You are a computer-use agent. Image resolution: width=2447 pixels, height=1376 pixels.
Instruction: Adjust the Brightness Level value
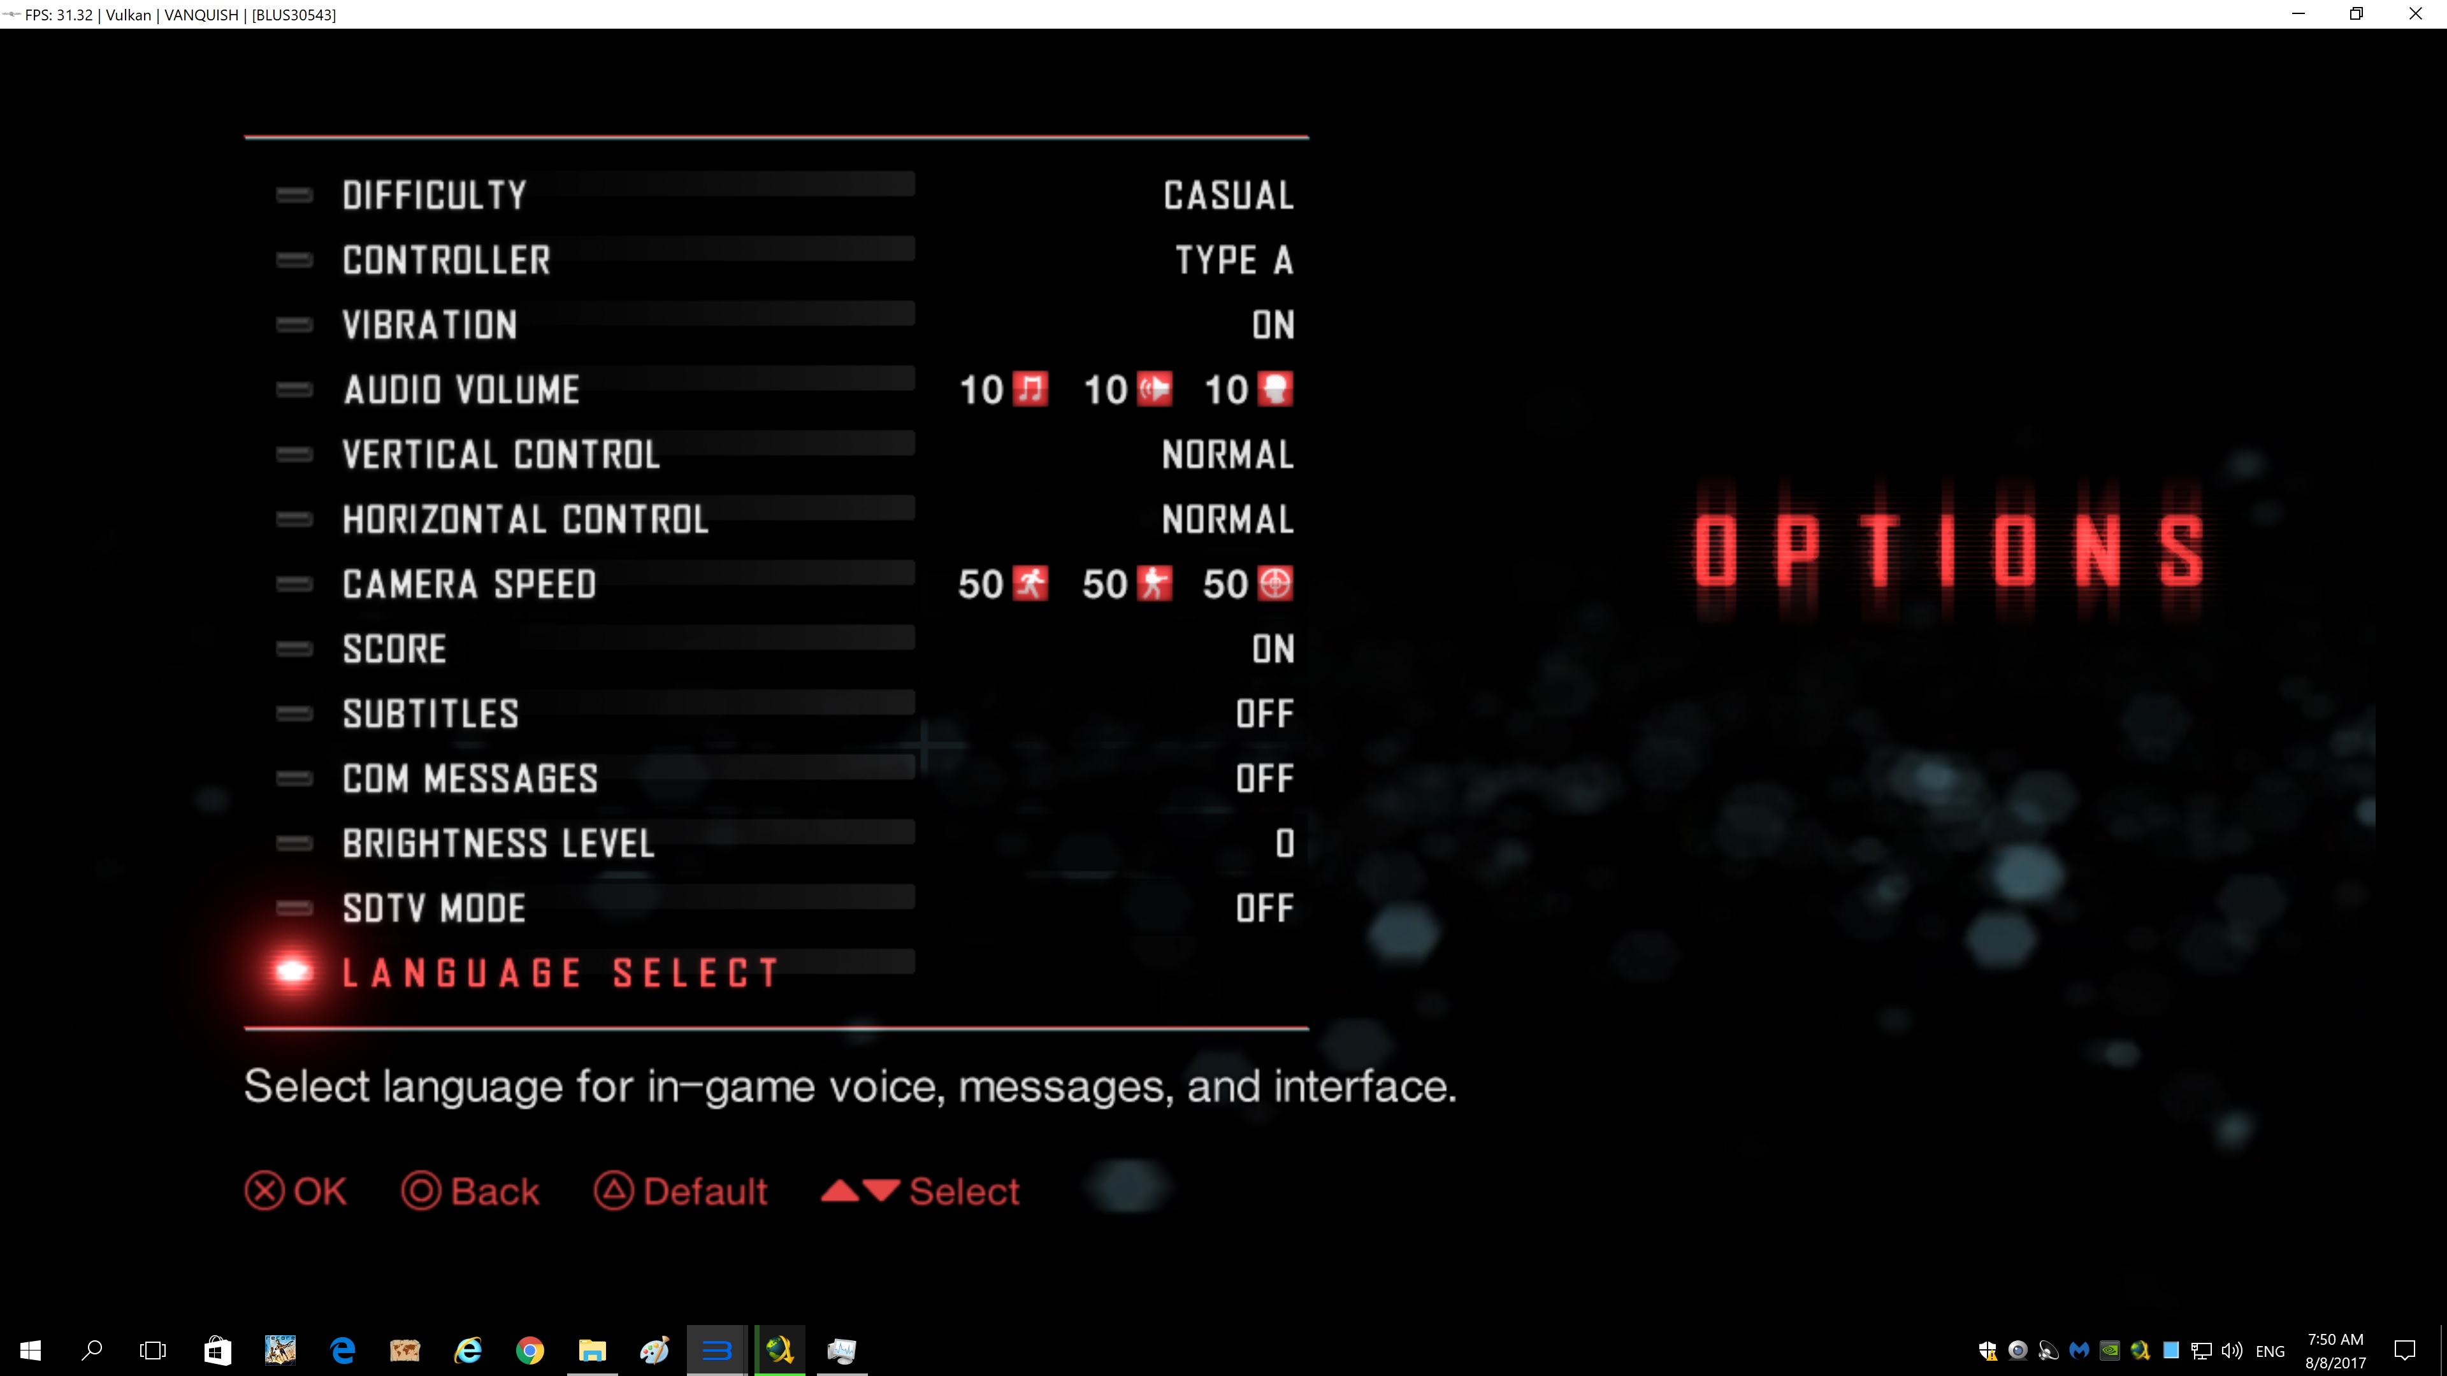pyautogui.click(x=1284, y=843)
